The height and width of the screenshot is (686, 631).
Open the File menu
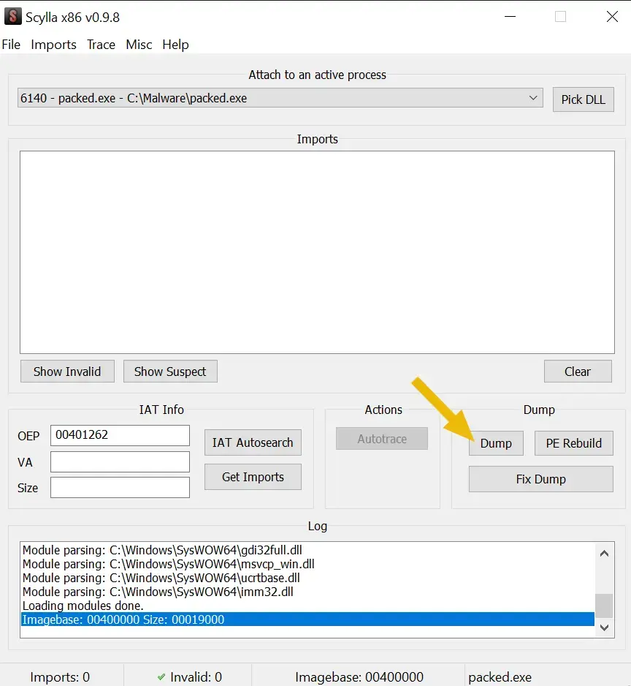[11, 45]
